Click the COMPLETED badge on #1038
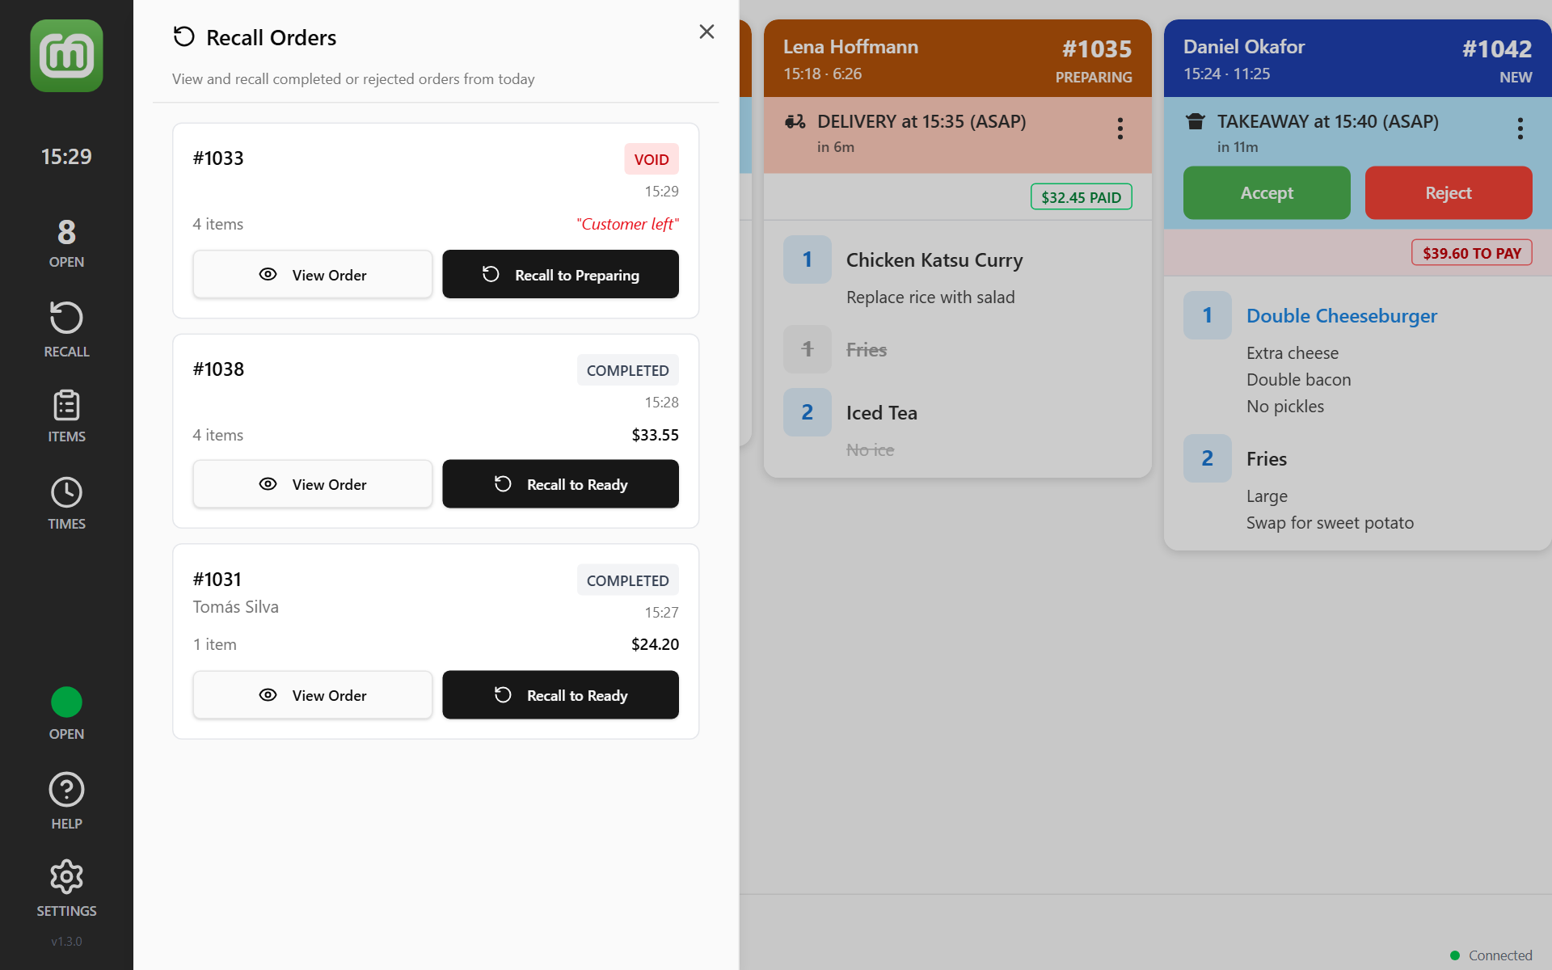This screenshot has width=1552, height=970. tap(627, 370)
